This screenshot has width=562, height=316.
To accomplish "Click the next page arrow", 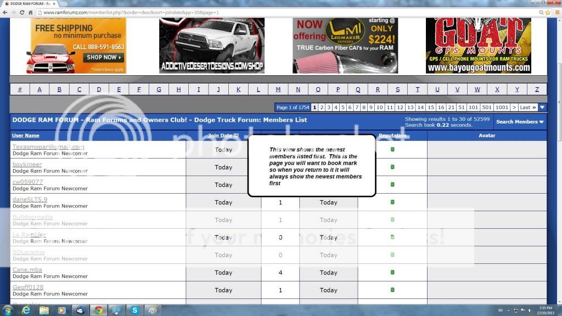I will pyautogui.click(x=514, y=107).
